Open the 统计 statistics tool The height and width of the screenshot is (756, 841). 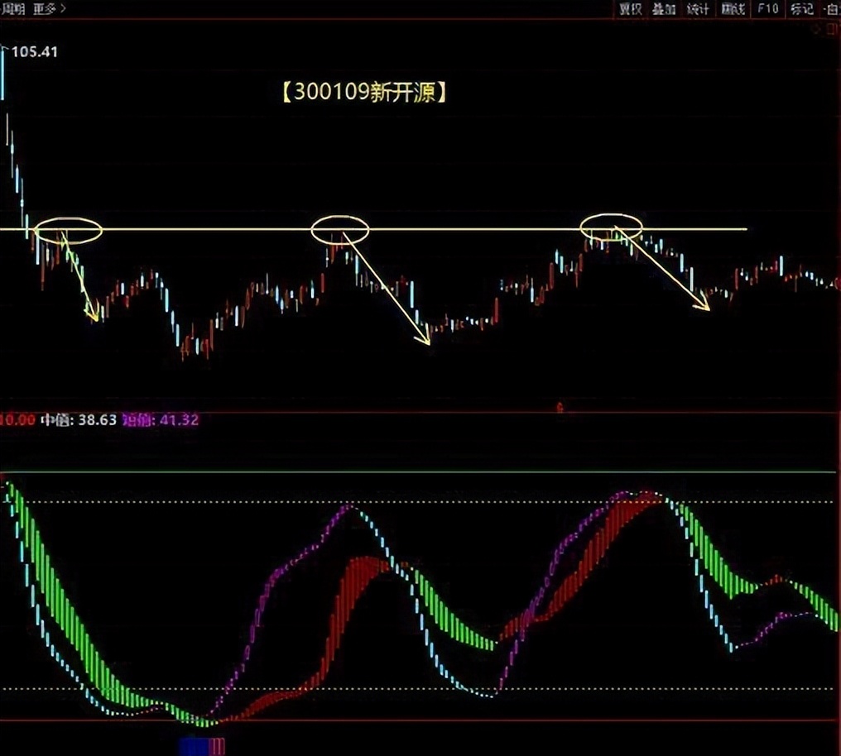point(699,9)
